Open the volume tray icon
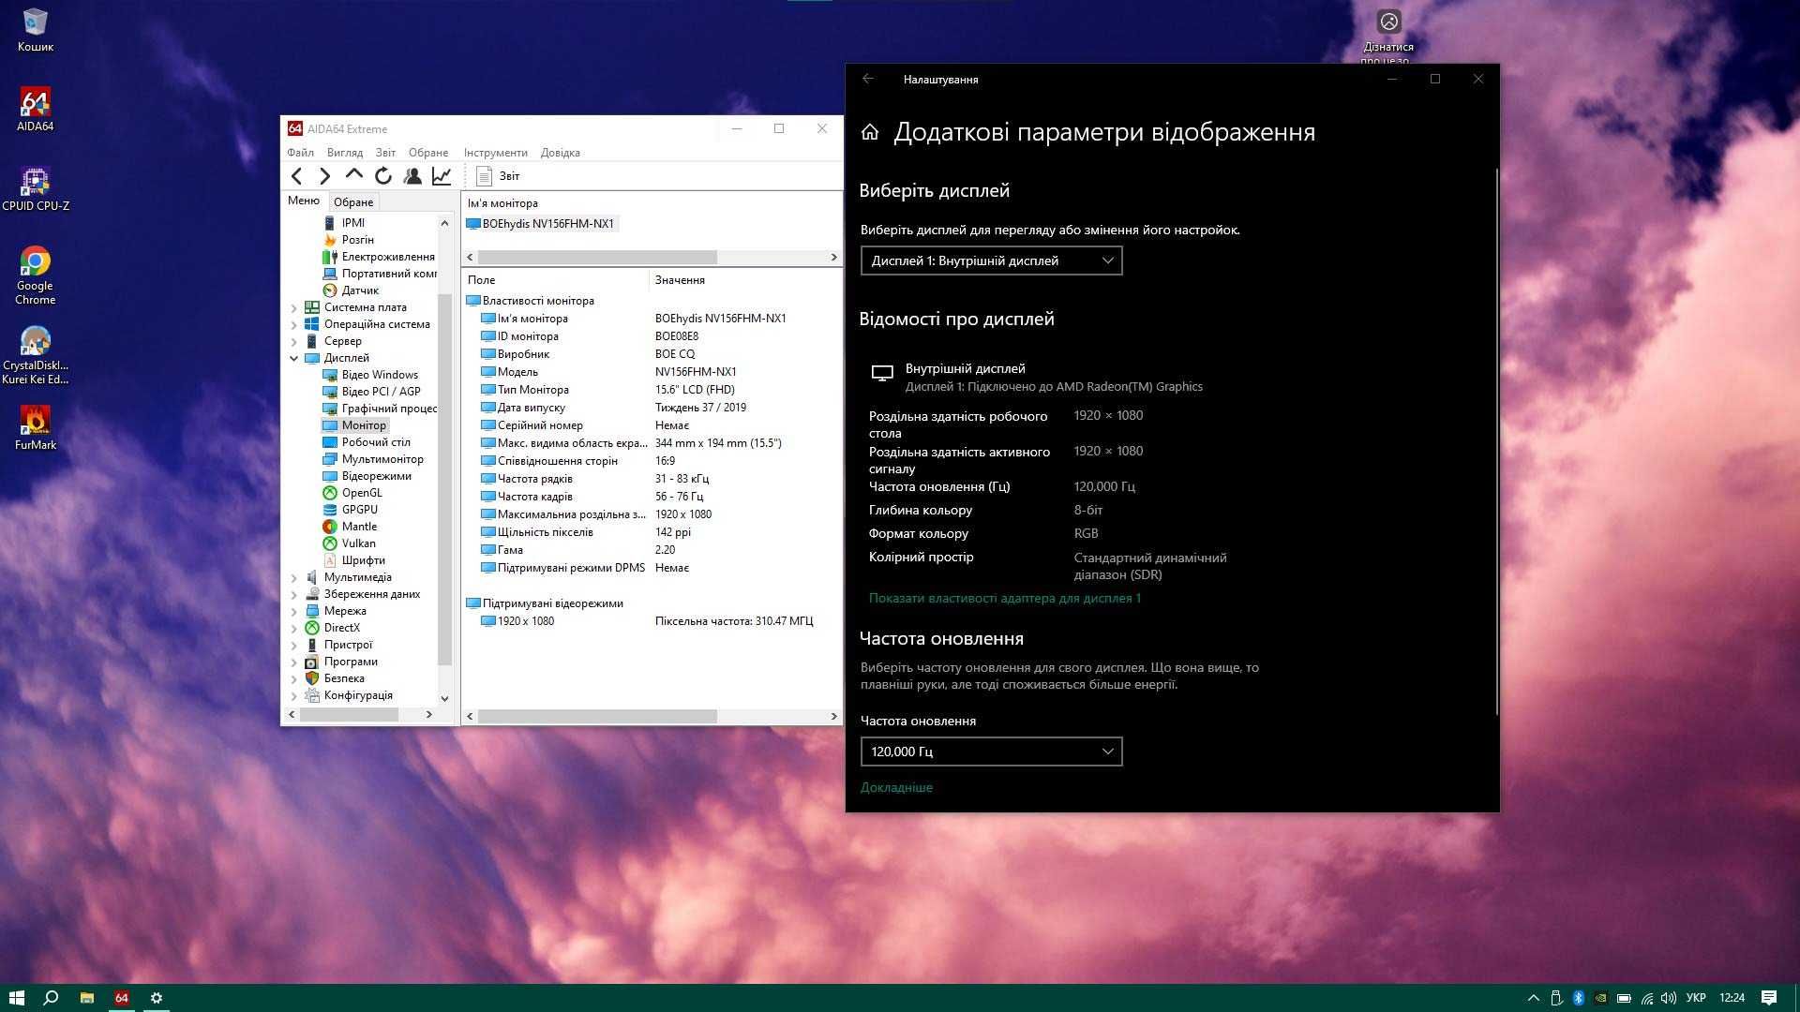Screen dimensions: 1800x1012 (1668, 998)
